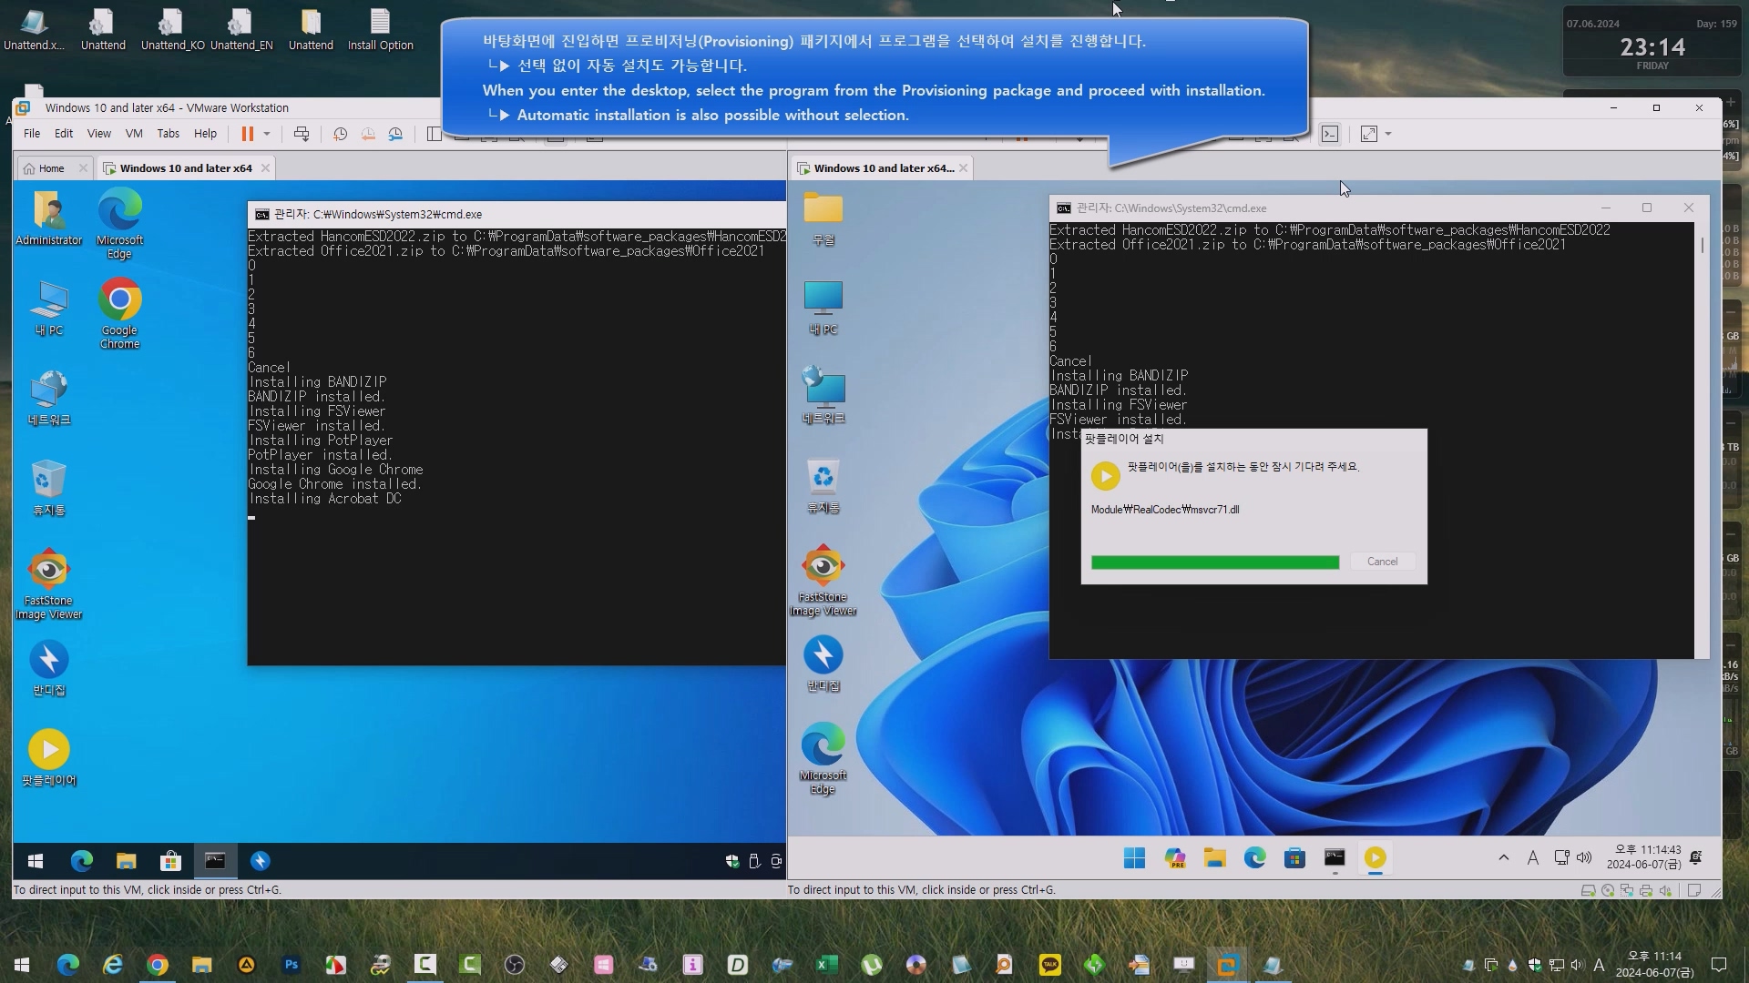Select Google Chrome icon on left VM desktop
Viewport: 1749px width, 983px height.
pyautogui.click(x=119, y=313)
